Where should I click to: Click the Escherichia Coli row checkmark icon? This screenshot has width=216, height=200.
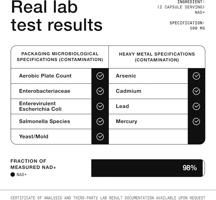coord(100,107)
